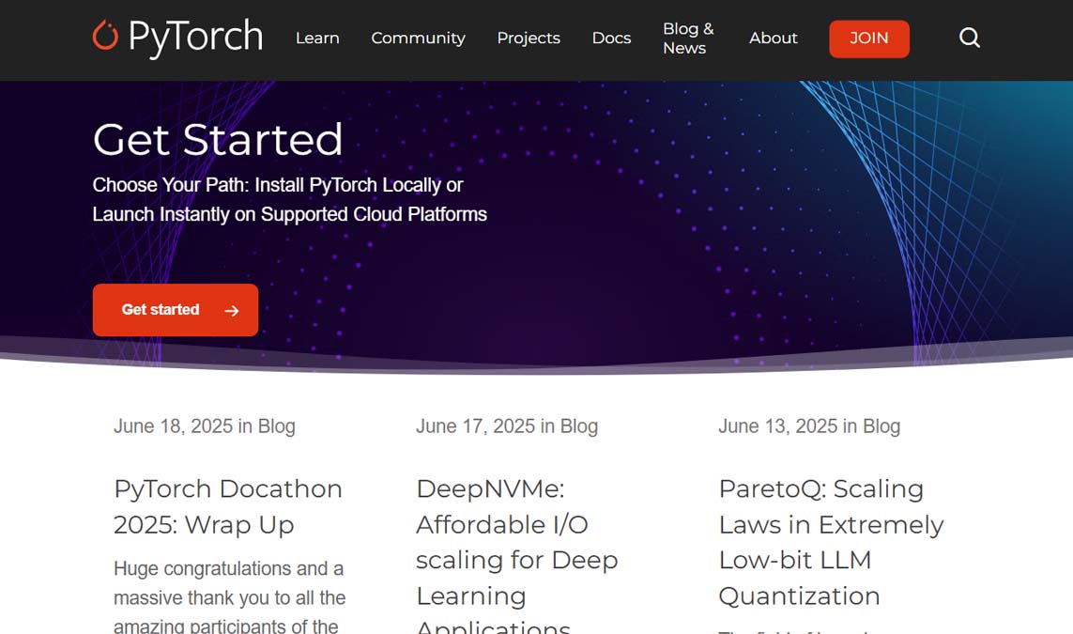Open the Projects menu
Image resolution: width=1073 pixels, height=634 pixels.
pos(529,39)
